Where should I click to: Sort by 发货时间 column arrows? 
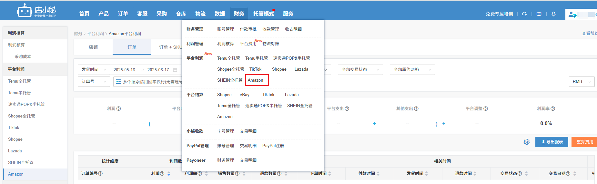pyautogui.click(x=426, y=174)
